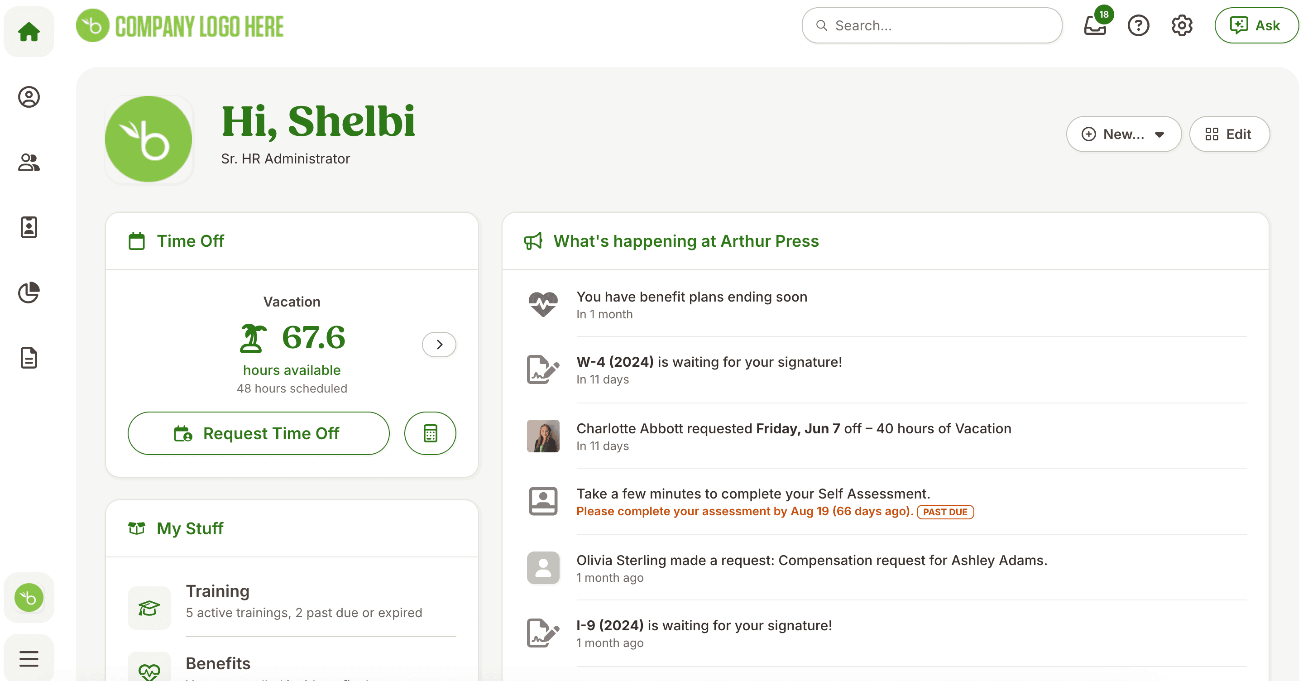The image size is (1303, 681).
Task: Open the Hiring icon in sidebar
Action: [29, 227]
